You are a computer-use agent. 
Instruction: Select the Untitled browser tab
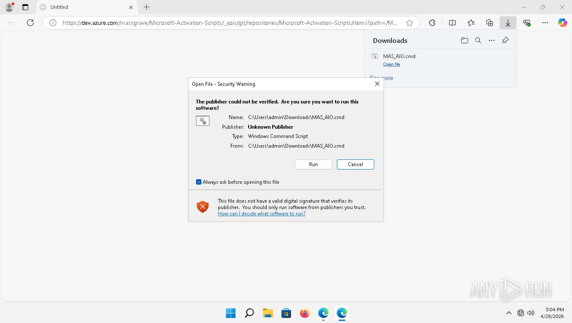pyautogui.click(x=86, y=7)
